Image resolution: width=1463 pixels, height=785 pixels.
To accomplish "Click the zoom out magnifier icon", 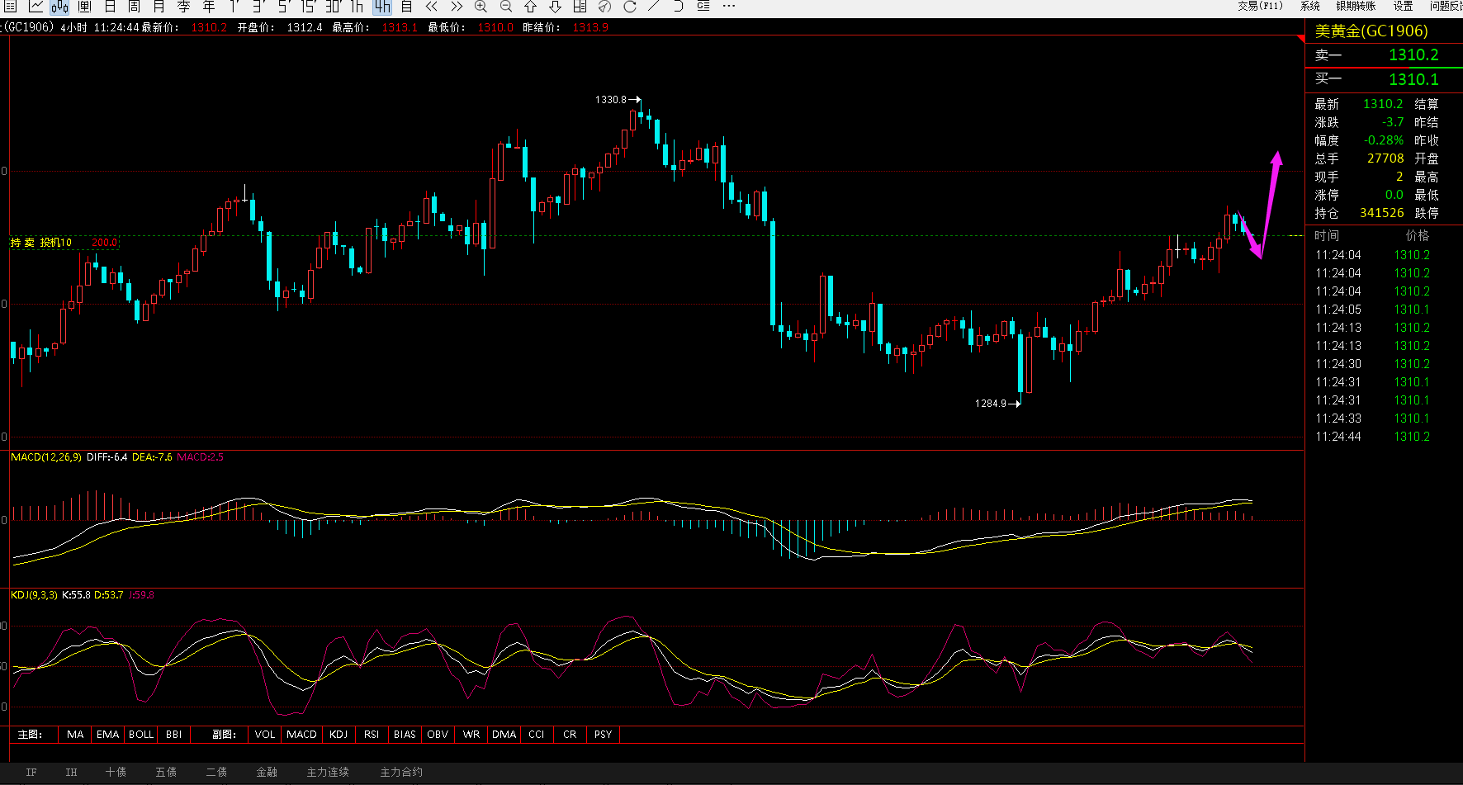I will (505, 7).
